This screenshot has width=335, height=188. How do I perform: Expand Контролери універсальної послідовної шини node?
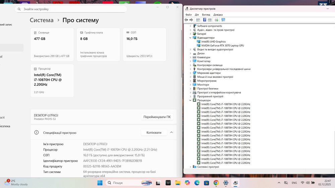click(190, 69)
